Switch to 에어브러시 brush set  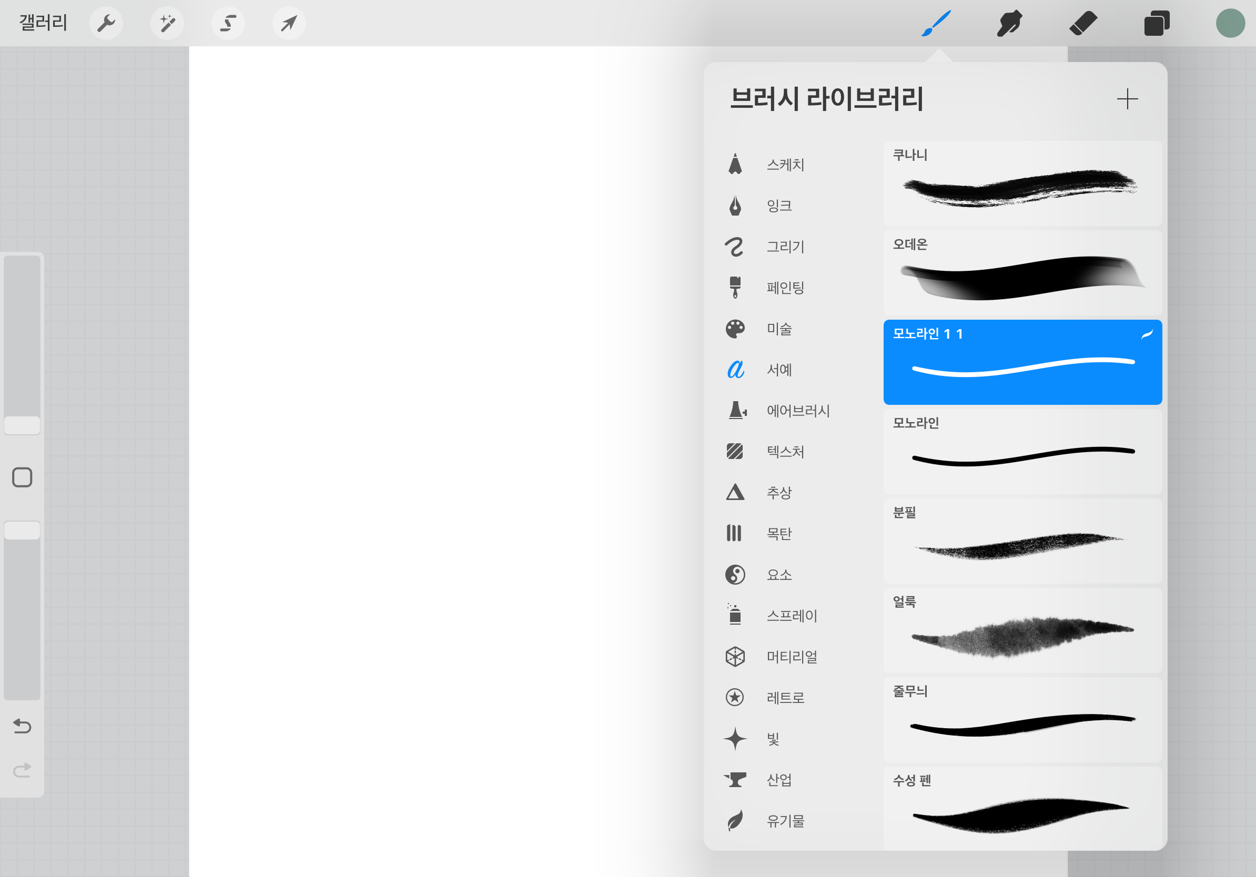[797, 411]
